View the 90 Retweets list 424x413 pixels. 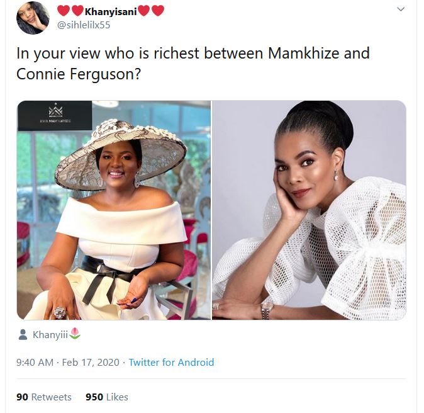pos(44,397)
